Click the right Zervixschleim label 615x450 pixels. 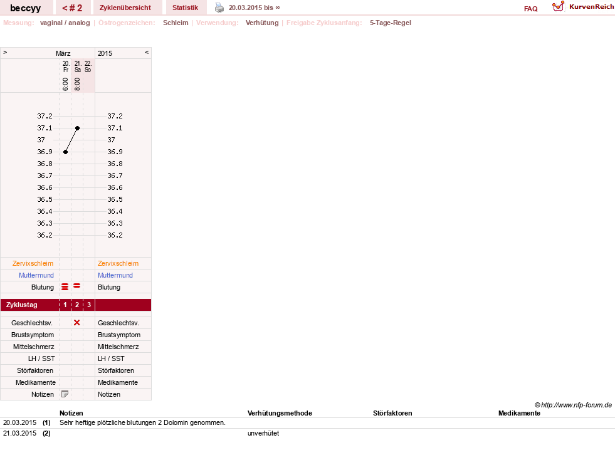pyautogui.click(x=118, y=263)
